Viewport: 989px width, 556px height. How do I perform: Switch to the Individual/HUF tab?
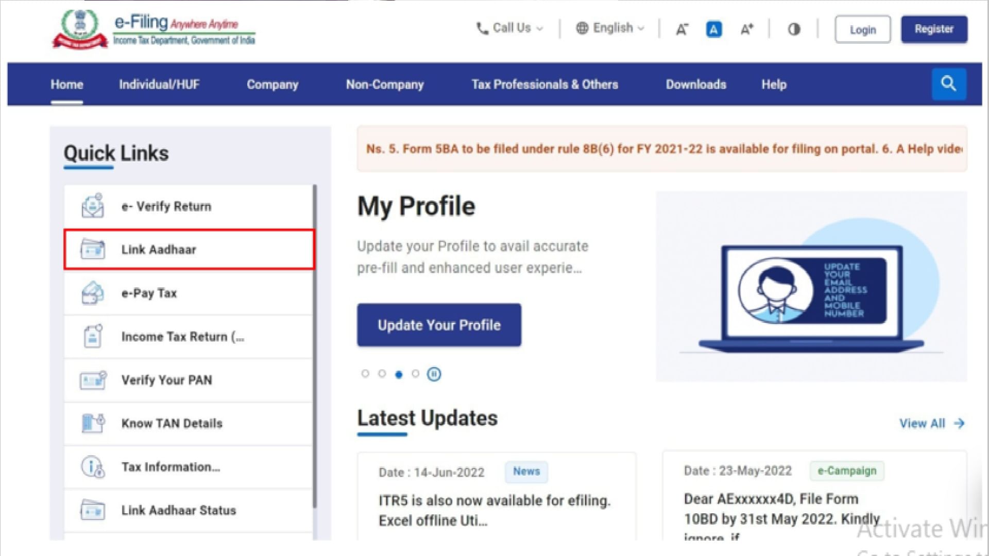click(x=159, y=84)
